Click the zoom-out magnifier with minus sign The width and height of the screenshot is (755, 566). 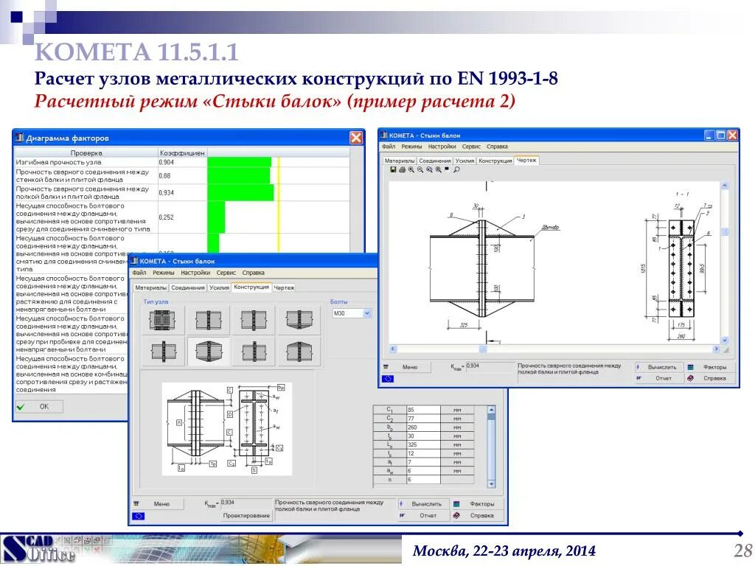420,170
